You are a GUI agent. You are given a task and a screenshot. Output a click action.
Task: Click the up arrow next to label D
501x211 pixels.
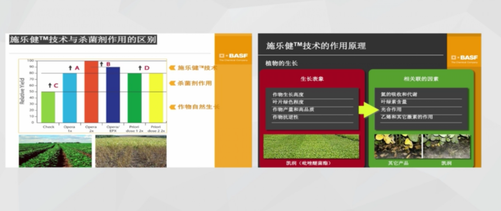pyautogui.click(x=140, y=68)
